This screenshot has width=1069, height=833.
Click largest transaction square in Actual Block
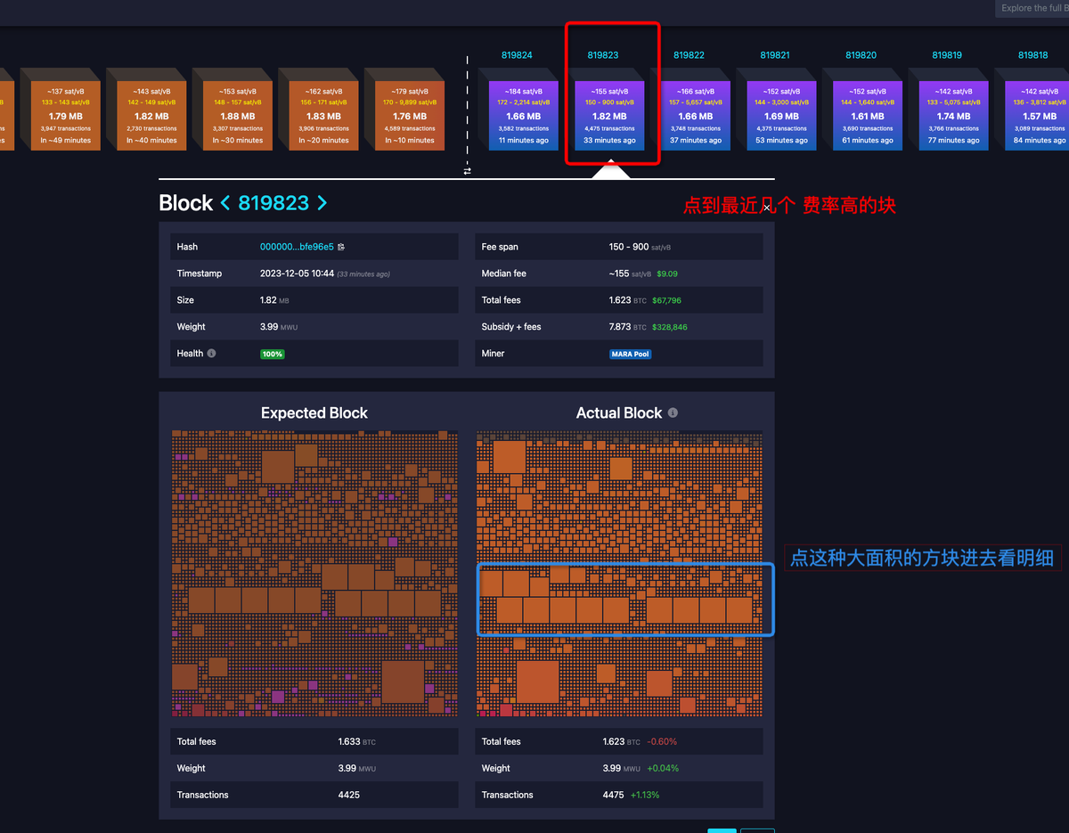point(537,682)
